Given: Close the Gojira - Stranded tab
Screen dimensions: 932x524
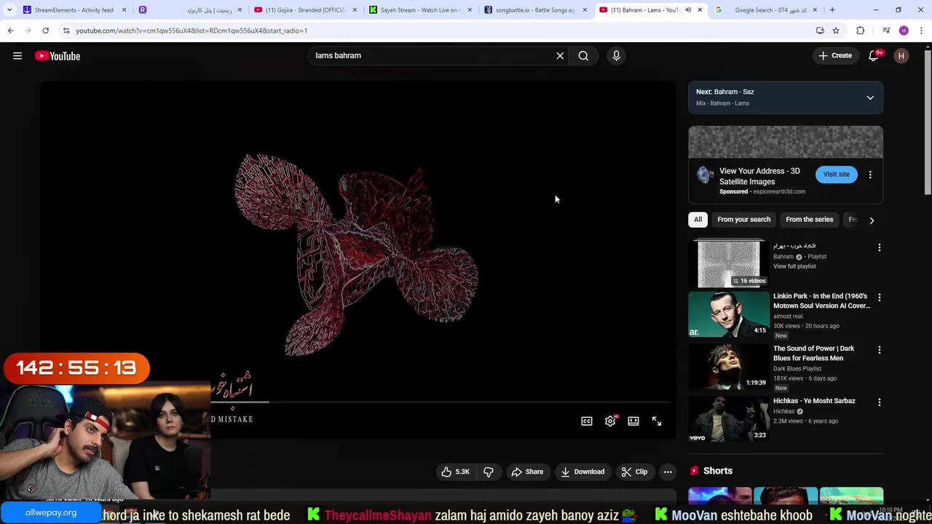Looking at the screenshot, I should coord(355,10).
